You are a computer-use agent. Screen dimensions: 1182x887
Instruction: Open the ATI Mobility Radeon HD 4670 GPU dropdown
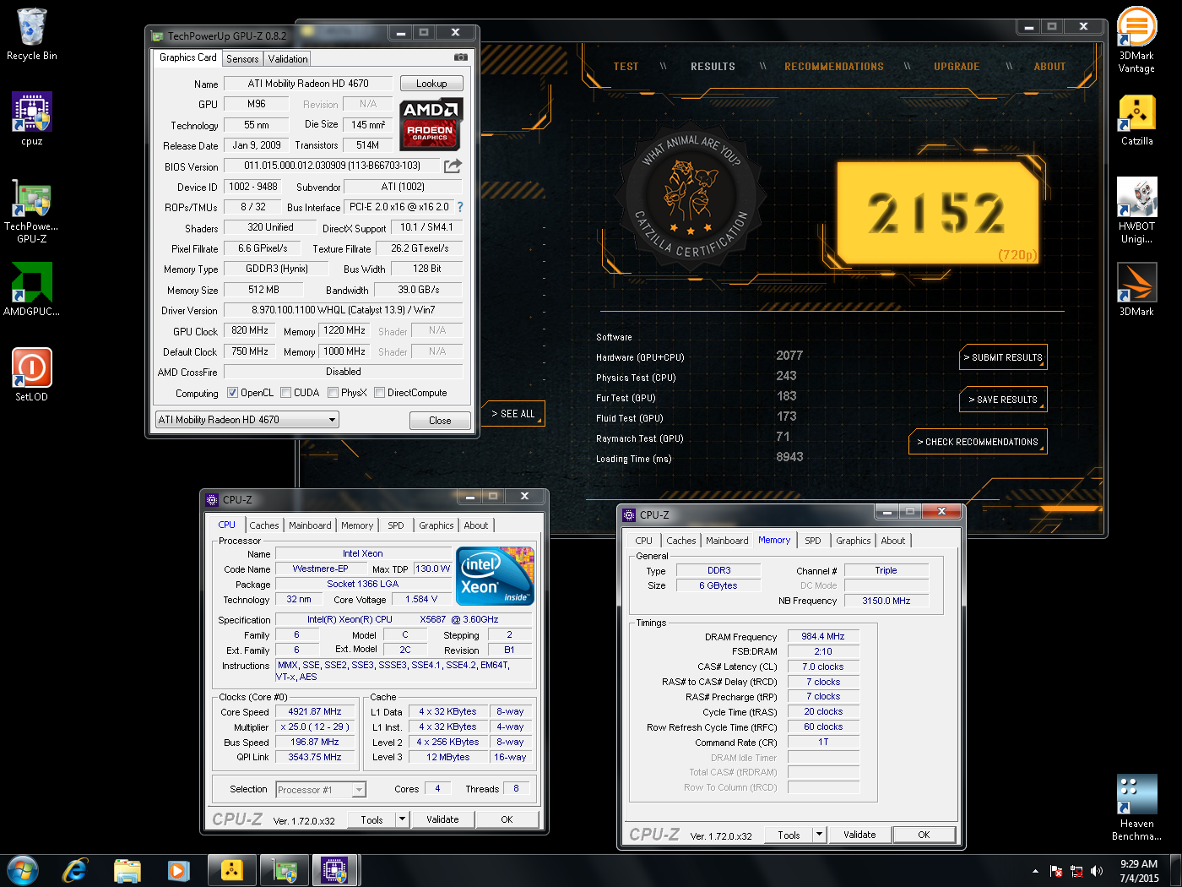247,420
